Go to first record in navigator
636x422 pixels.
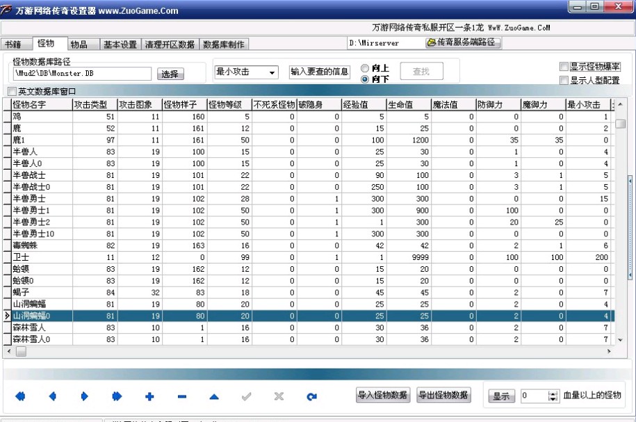tap(20, 396)
